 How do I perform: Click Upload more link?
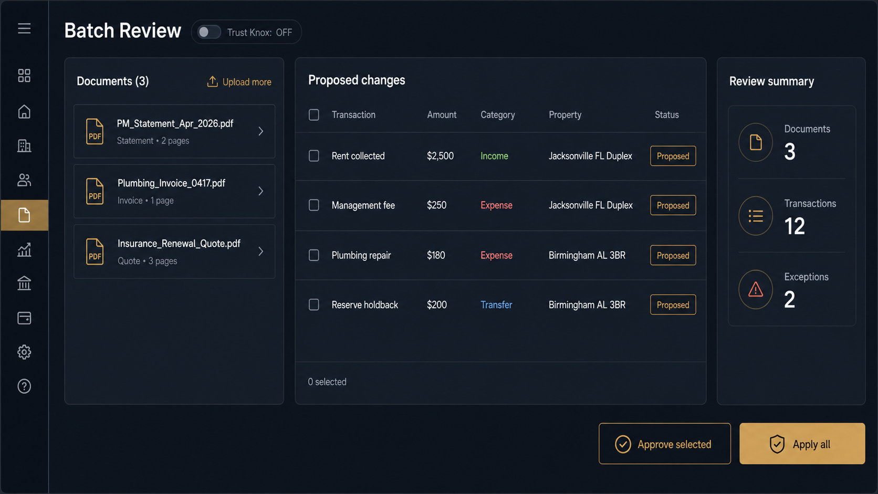239,82
